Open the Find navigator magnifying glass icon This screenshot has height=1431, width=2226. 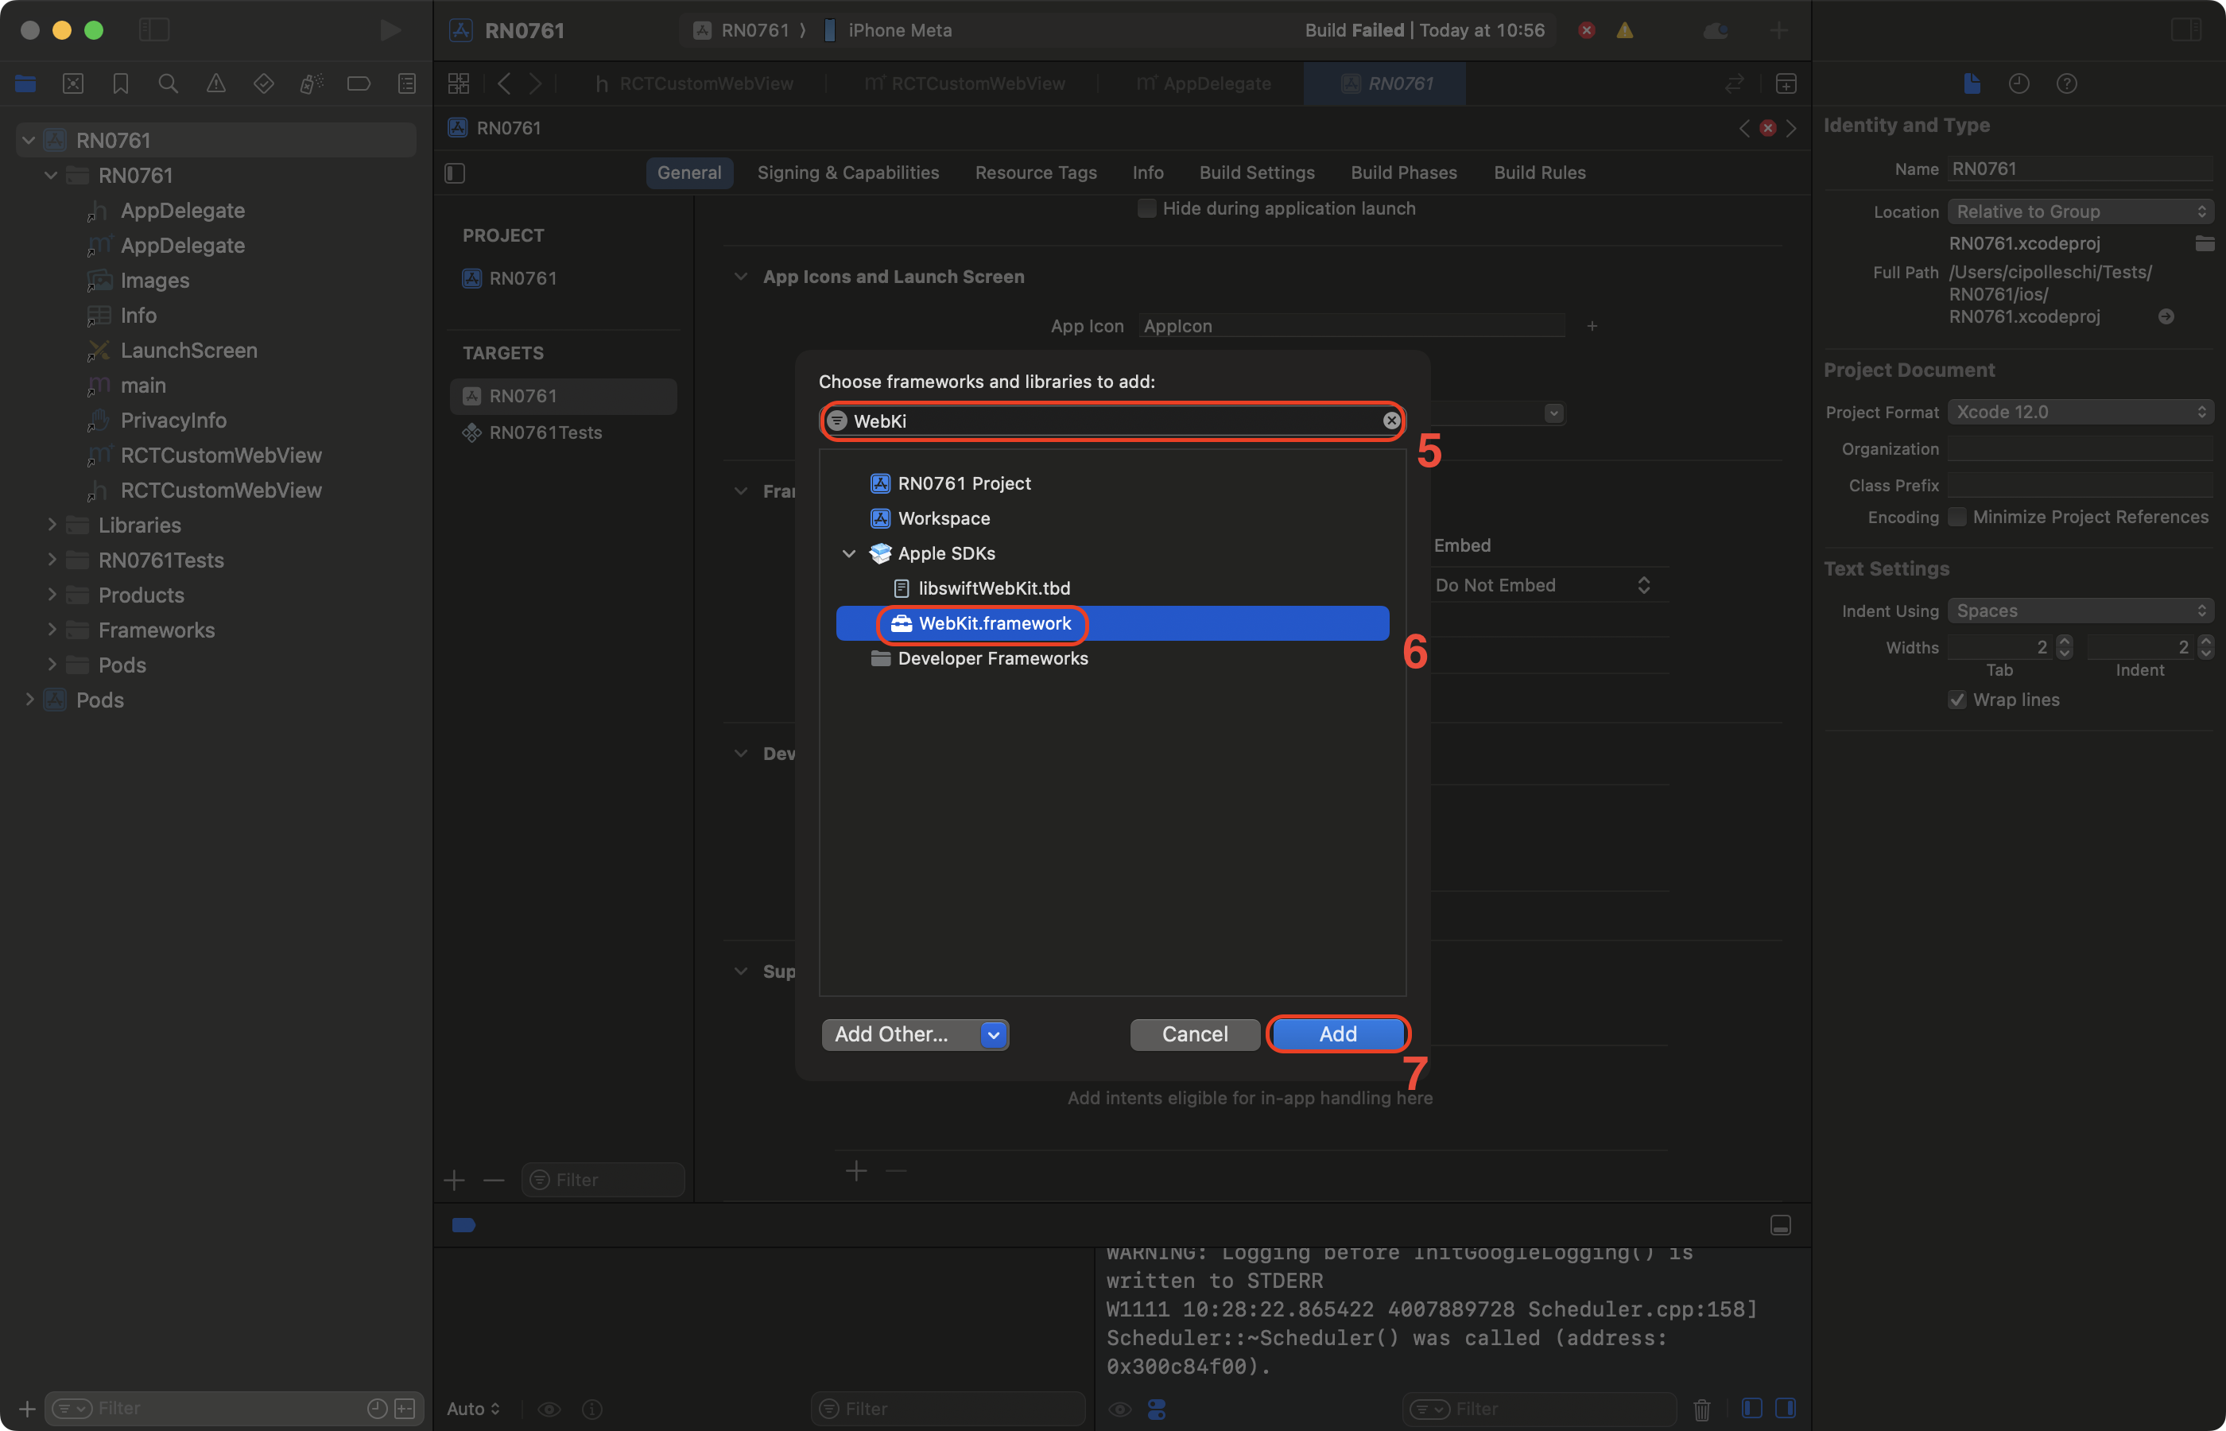pos(169,83)
